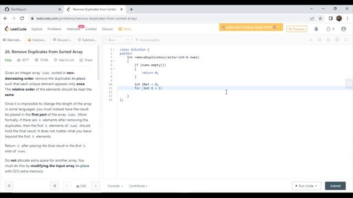Enter fullscreen editor mode
Viewport: 353px width, 198px height.
pyautogui.click(x=346, y=40)
